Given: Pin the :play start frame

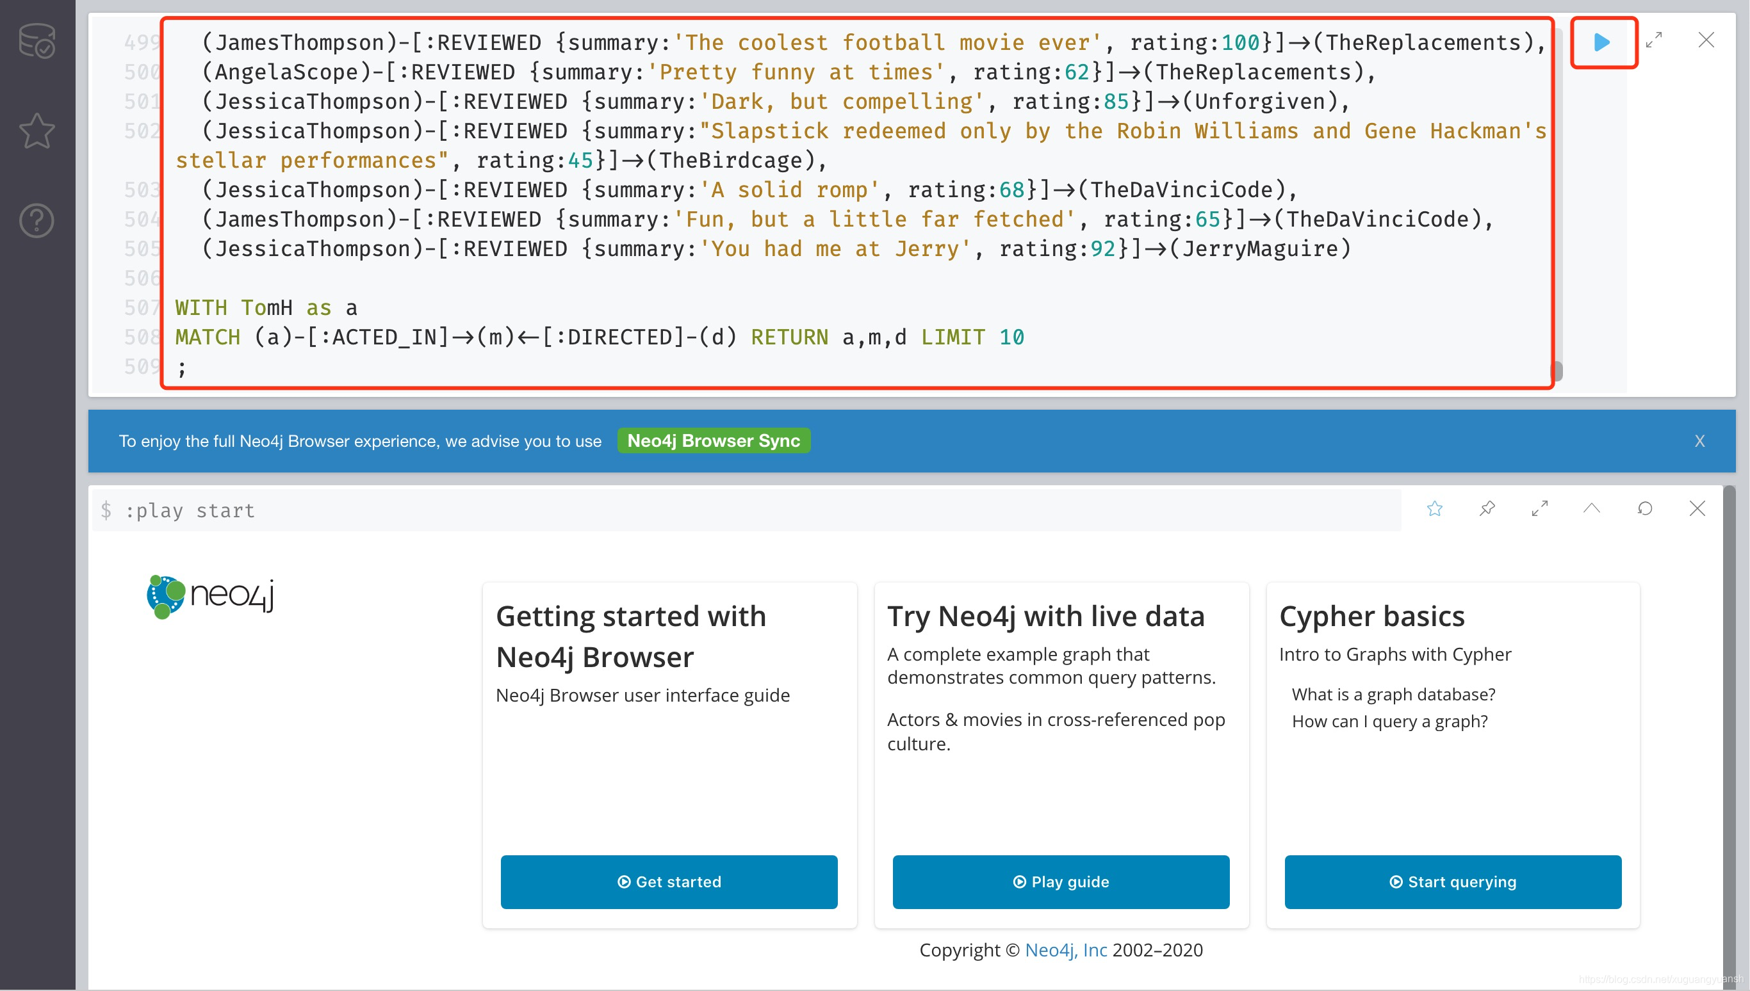Looking at the screenshot, I should 1487,508.
